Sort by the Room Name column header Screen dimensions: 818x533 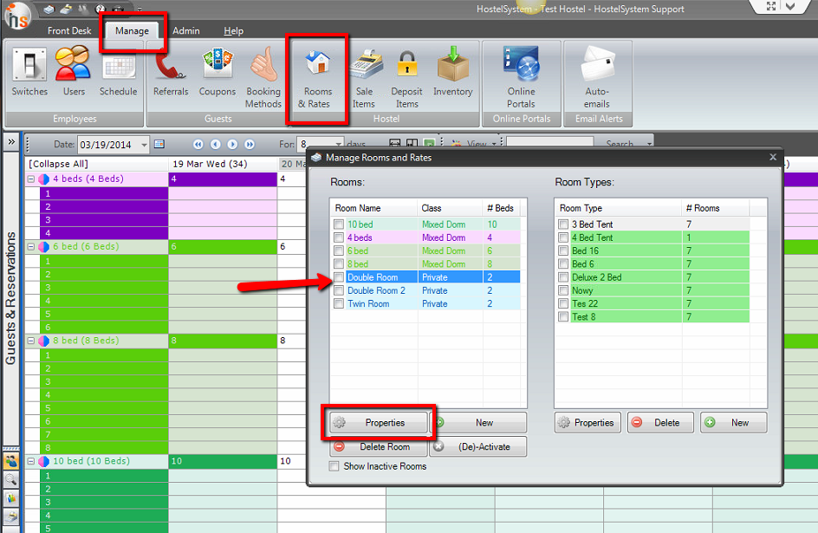[373, 208]
